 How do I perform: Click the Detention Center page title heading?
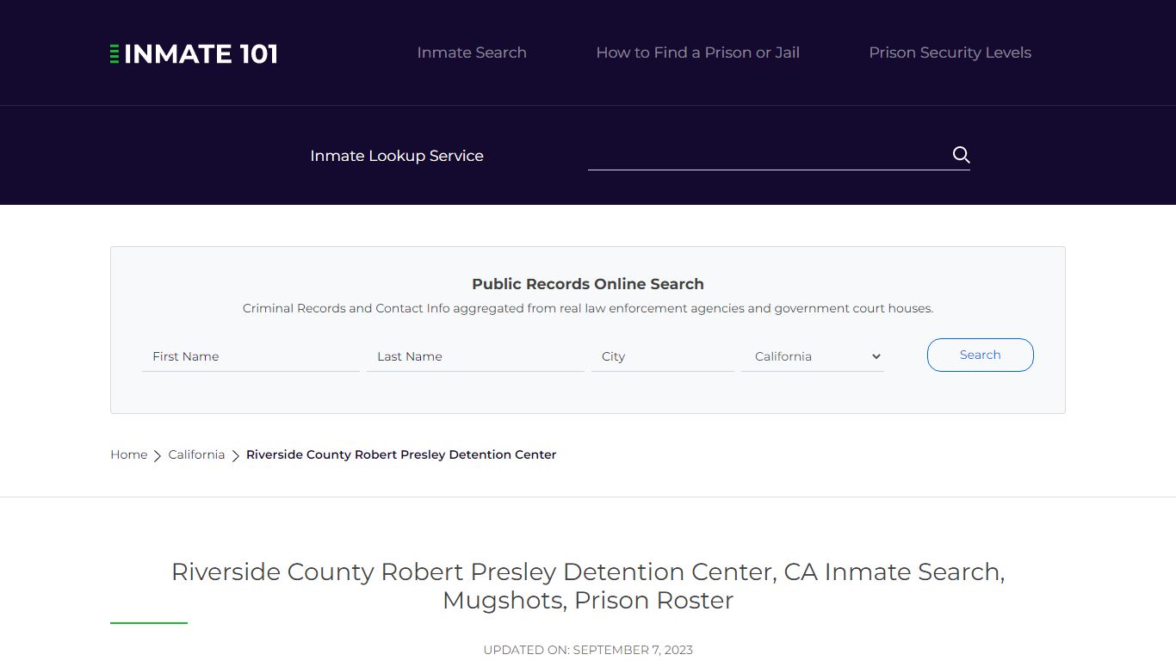coord(588,586)
